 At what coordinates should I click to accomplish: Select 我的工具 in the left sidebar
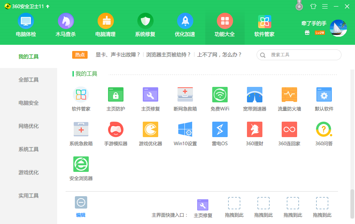29,56
